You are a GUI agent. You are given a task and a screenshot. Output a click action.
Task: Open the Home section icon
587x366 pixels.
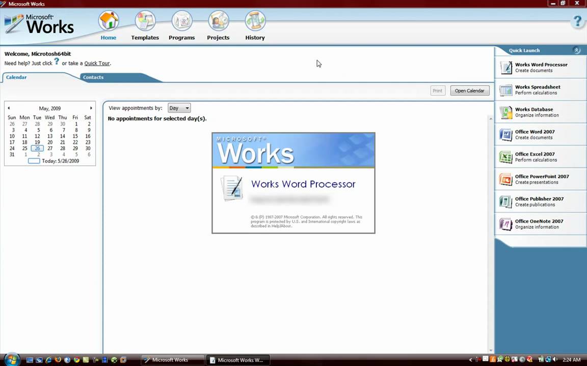pos(109,21)
